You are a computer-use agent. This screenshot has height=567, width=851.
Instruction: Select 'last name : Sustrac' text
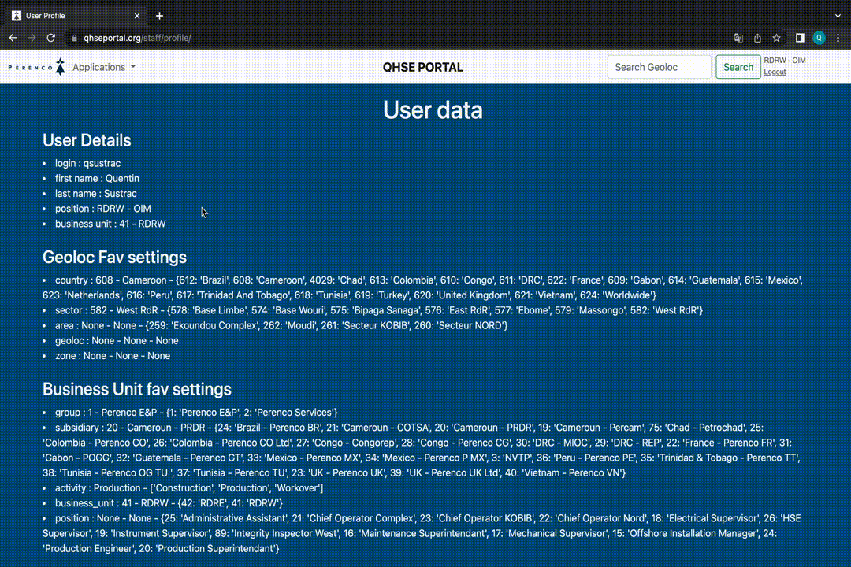(x=95, y=194)
